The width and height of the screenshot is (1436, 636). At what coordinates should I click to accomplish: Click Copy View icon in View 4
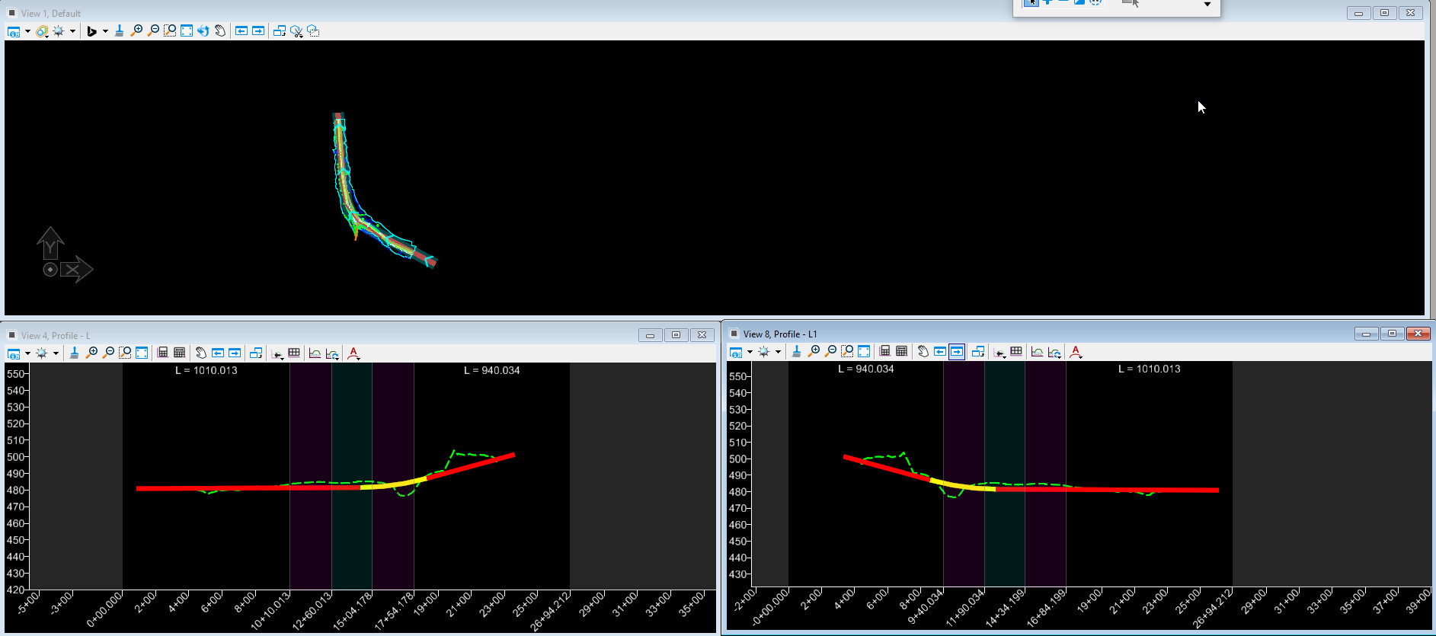point(256,353)
